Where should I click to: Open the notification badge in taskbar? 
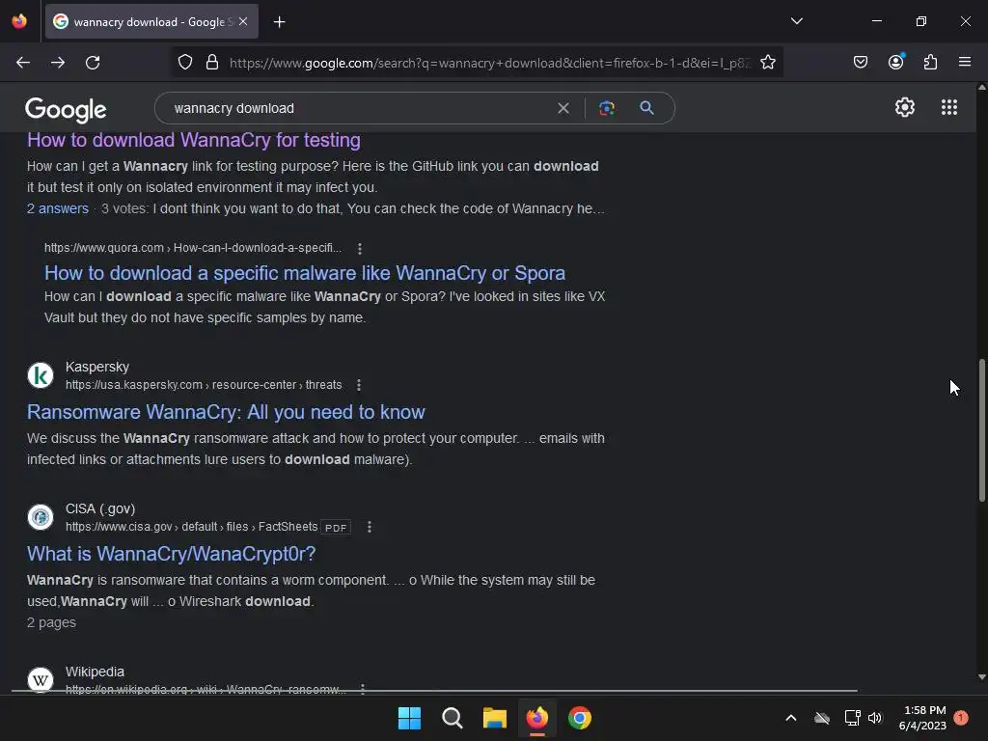[x=961, y=717]
